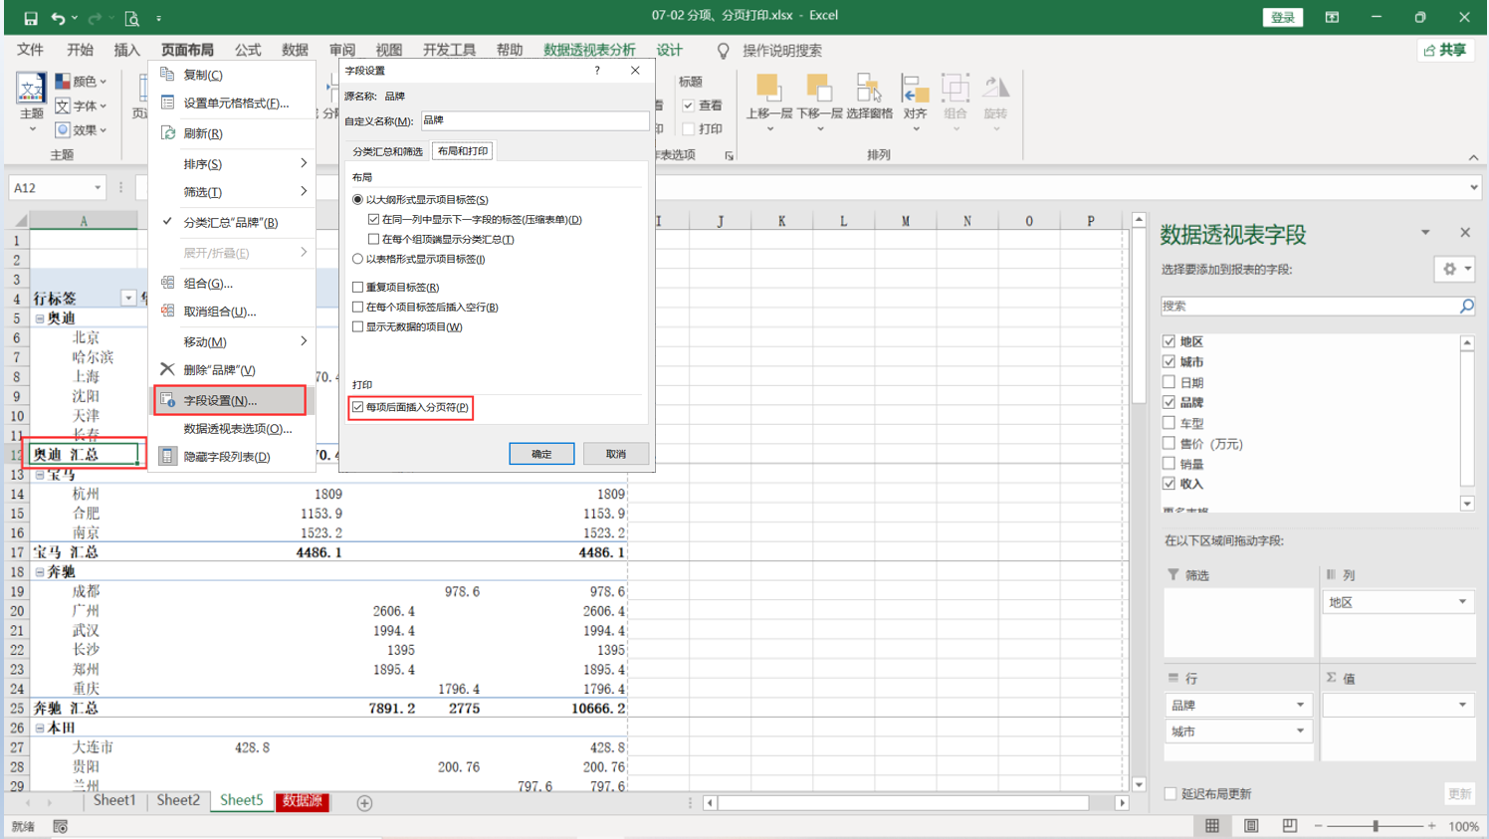Click the Undo arrow icon
This screenshot has width=1489, height=839.
pyautogui.click(x=58, y=18)
